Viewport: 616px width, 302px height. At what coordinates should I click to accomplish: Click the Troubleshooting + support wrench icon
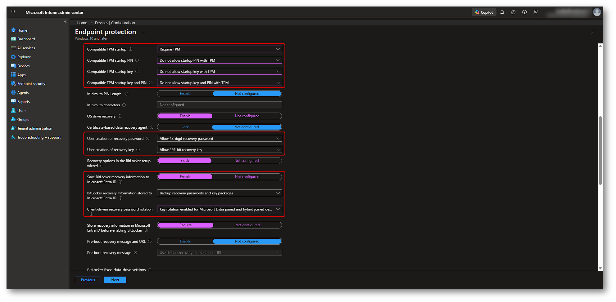[x=13, y=137]
